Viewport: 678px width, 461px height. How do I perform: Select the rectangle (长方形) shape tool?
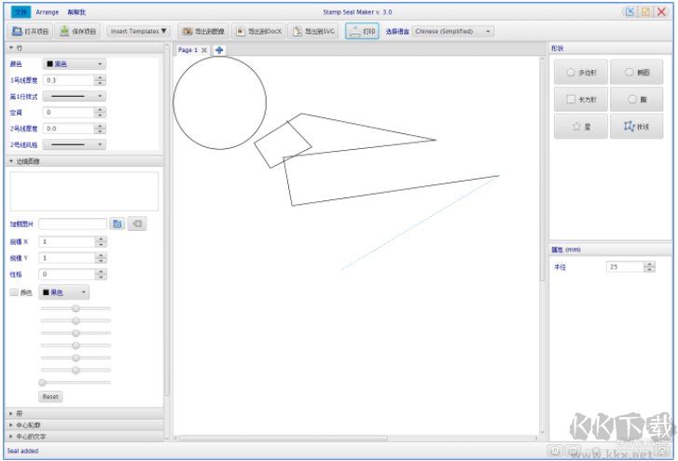(x=581, y=99)
